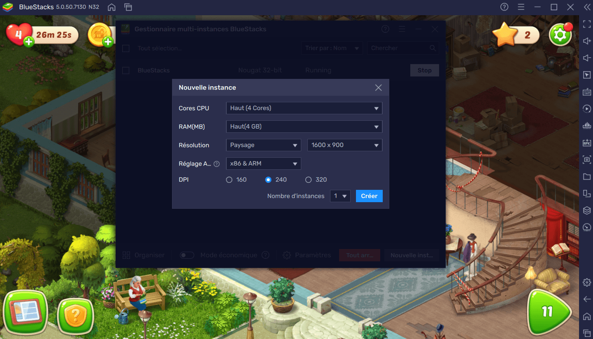This screenshot has width=593, height=339.
Task: Click the star counter showing 2
Action: [517, 35]
